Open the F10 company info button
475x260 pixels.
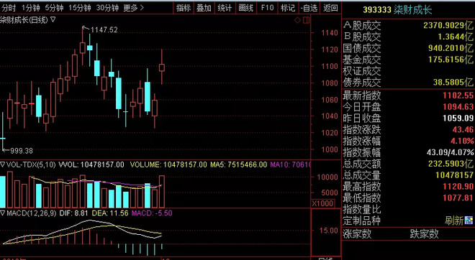(267, 8)
